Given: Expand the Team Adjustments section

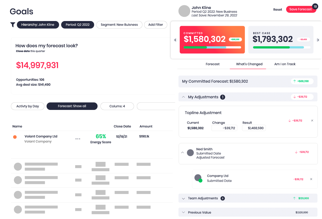Looking at the screenshot, I should tap(184, 198).
